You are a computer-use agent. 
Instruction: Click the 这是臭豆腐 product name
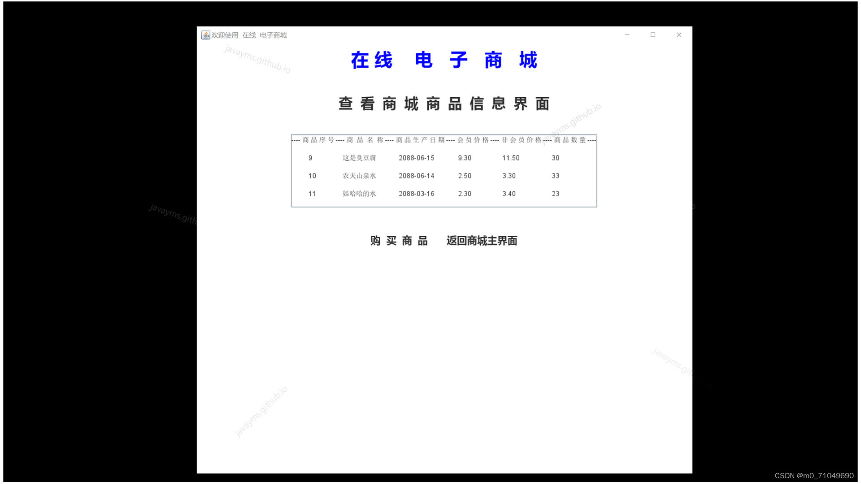click(359, 158)
